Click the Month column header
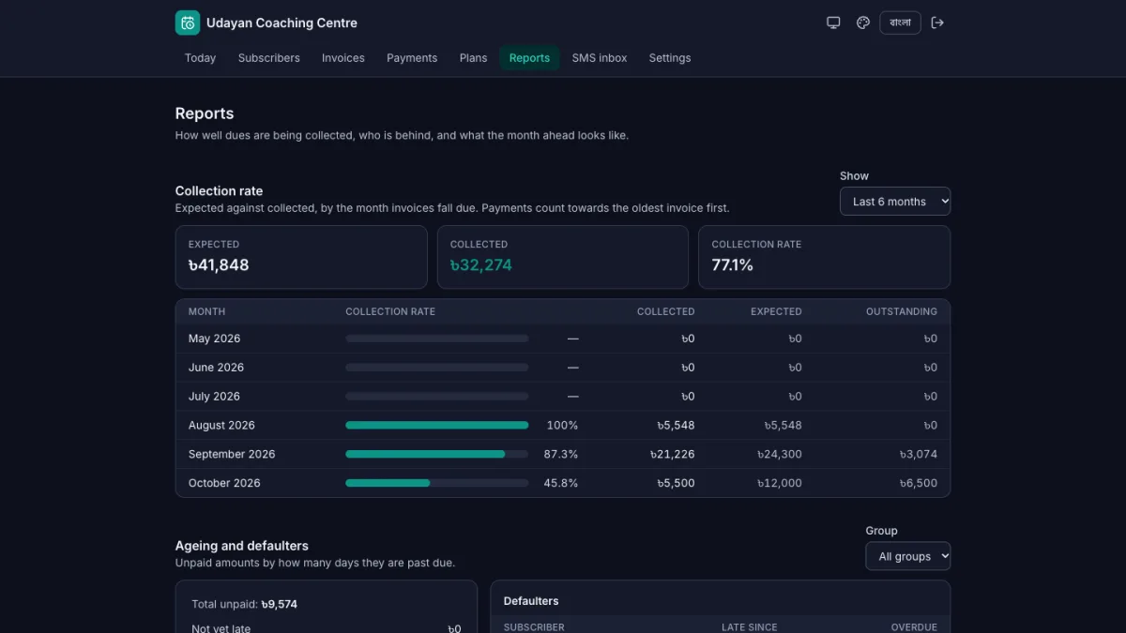This screenshot has height=633, width=1126. pyautogui.click(x=207, y=311)
